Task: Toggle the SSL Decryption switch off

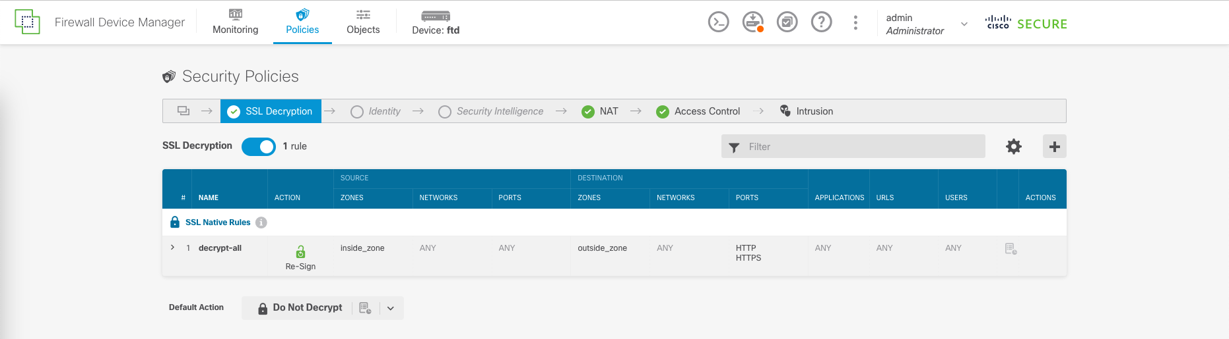Action: 259,146
